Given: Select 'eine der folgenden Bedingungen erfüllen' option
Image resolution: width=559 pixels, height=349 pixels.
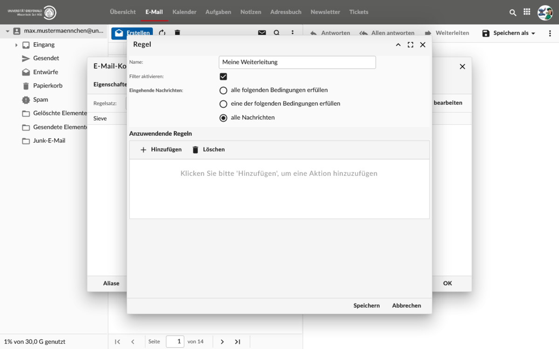Looking at the screenshot, I should [224, 104].
